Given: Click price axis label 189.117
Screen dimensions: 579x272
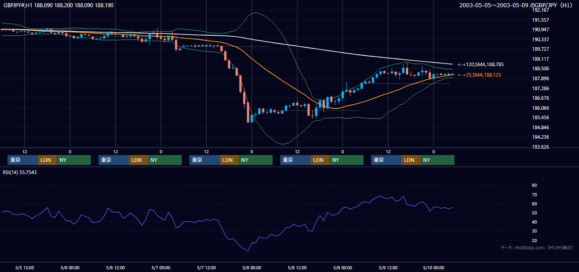Looking at the screenshot, I should coord(540,59).
